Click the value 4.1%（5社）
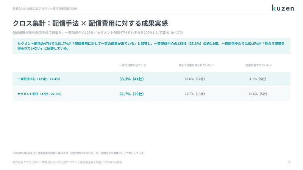This screenshot has height=170, width=303. tap(258, 79)
